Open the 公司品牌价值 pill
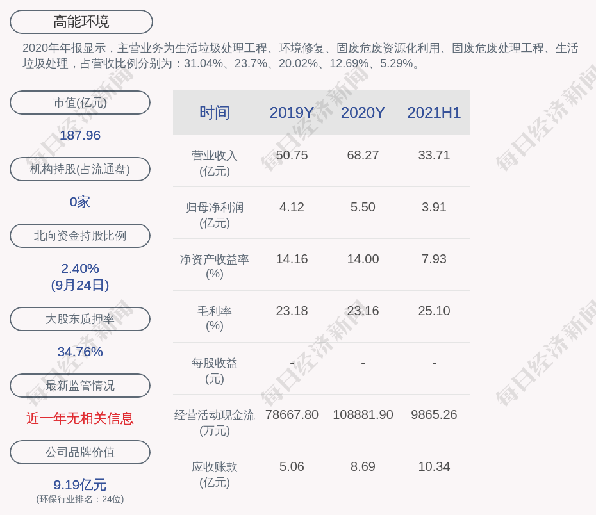Viewport: 596px width, 515px height. tap(80, 452)
